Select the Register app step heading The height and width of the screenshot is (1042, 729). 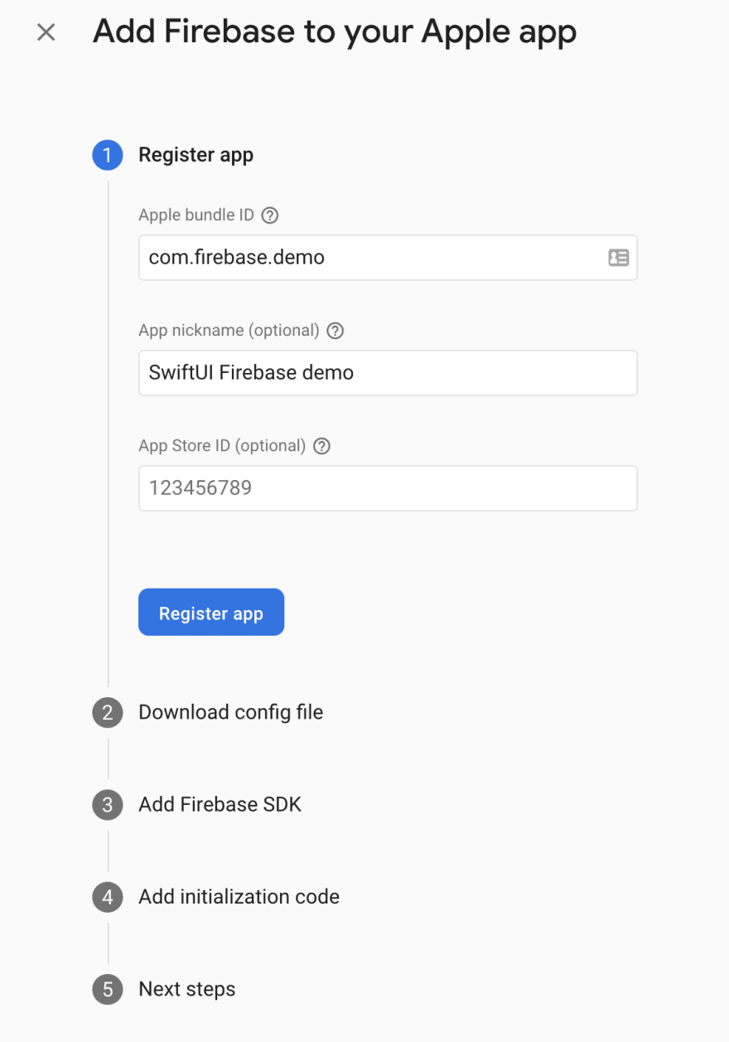coord(196,155)
